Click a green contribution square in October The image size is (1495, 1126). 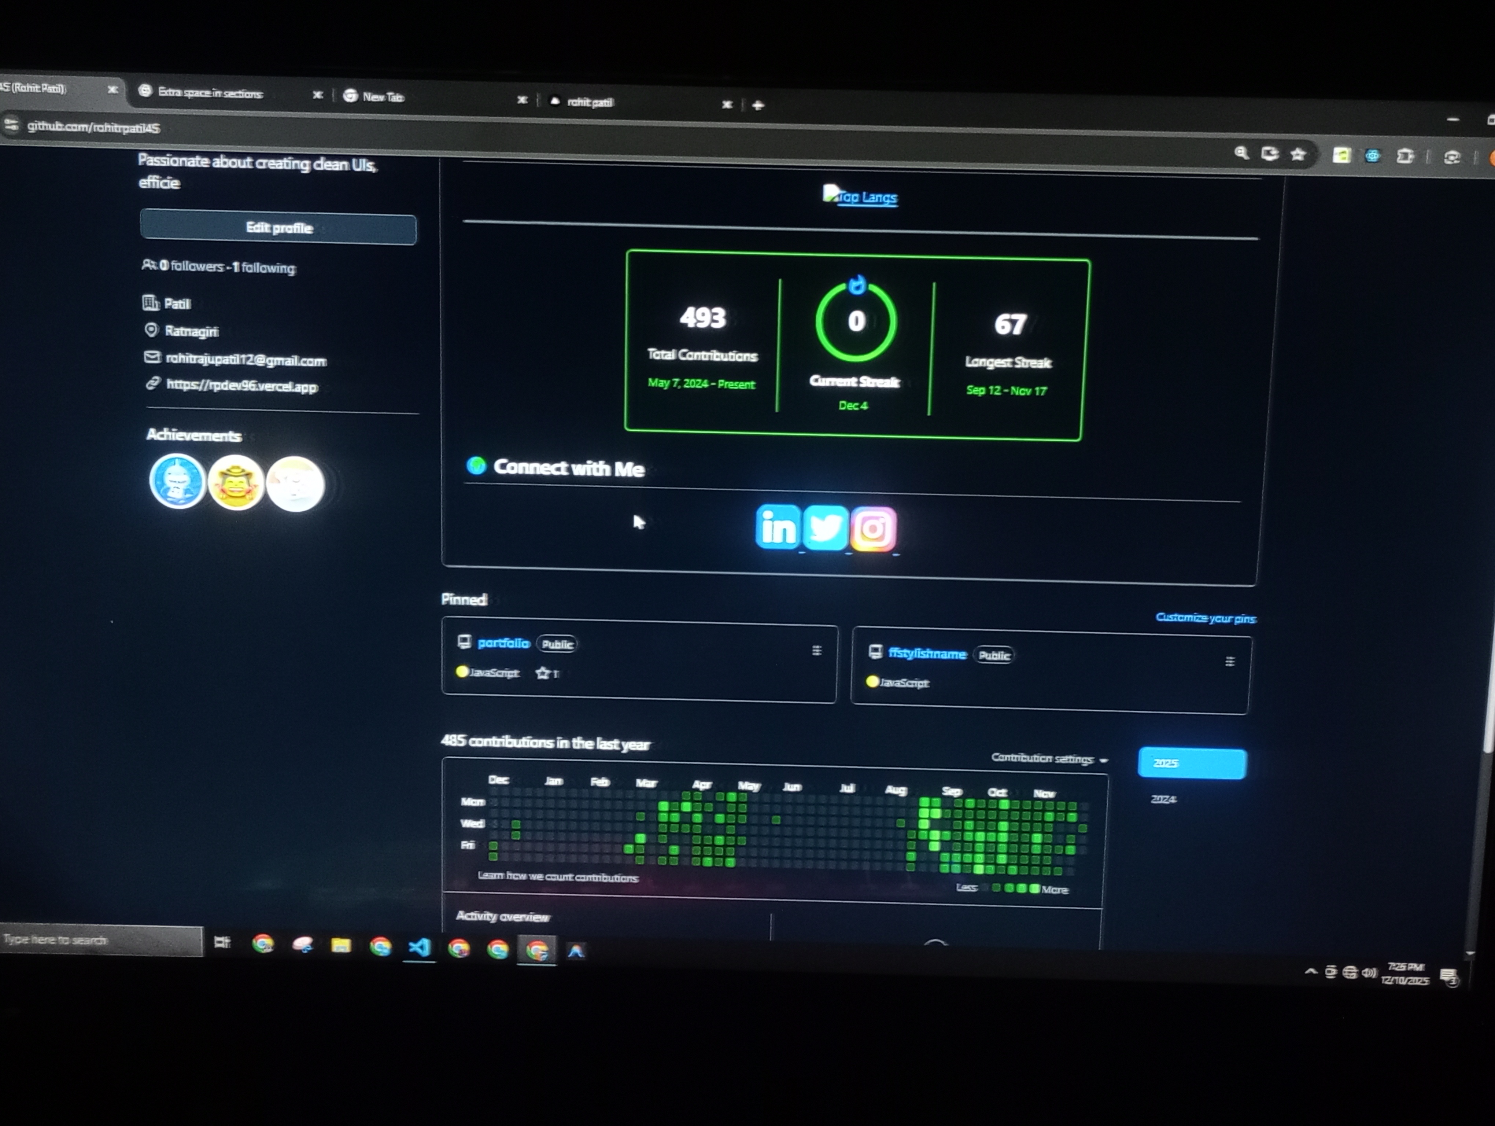pos(1003,825)
